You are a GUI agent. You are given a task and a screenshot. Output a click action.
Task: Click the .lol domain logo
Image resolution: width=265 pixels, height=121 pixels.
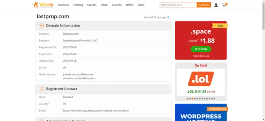point(201,79)
